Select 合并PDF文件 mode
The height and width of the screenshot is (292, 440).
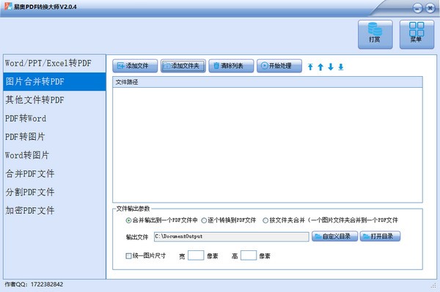[x=54, y=174]
